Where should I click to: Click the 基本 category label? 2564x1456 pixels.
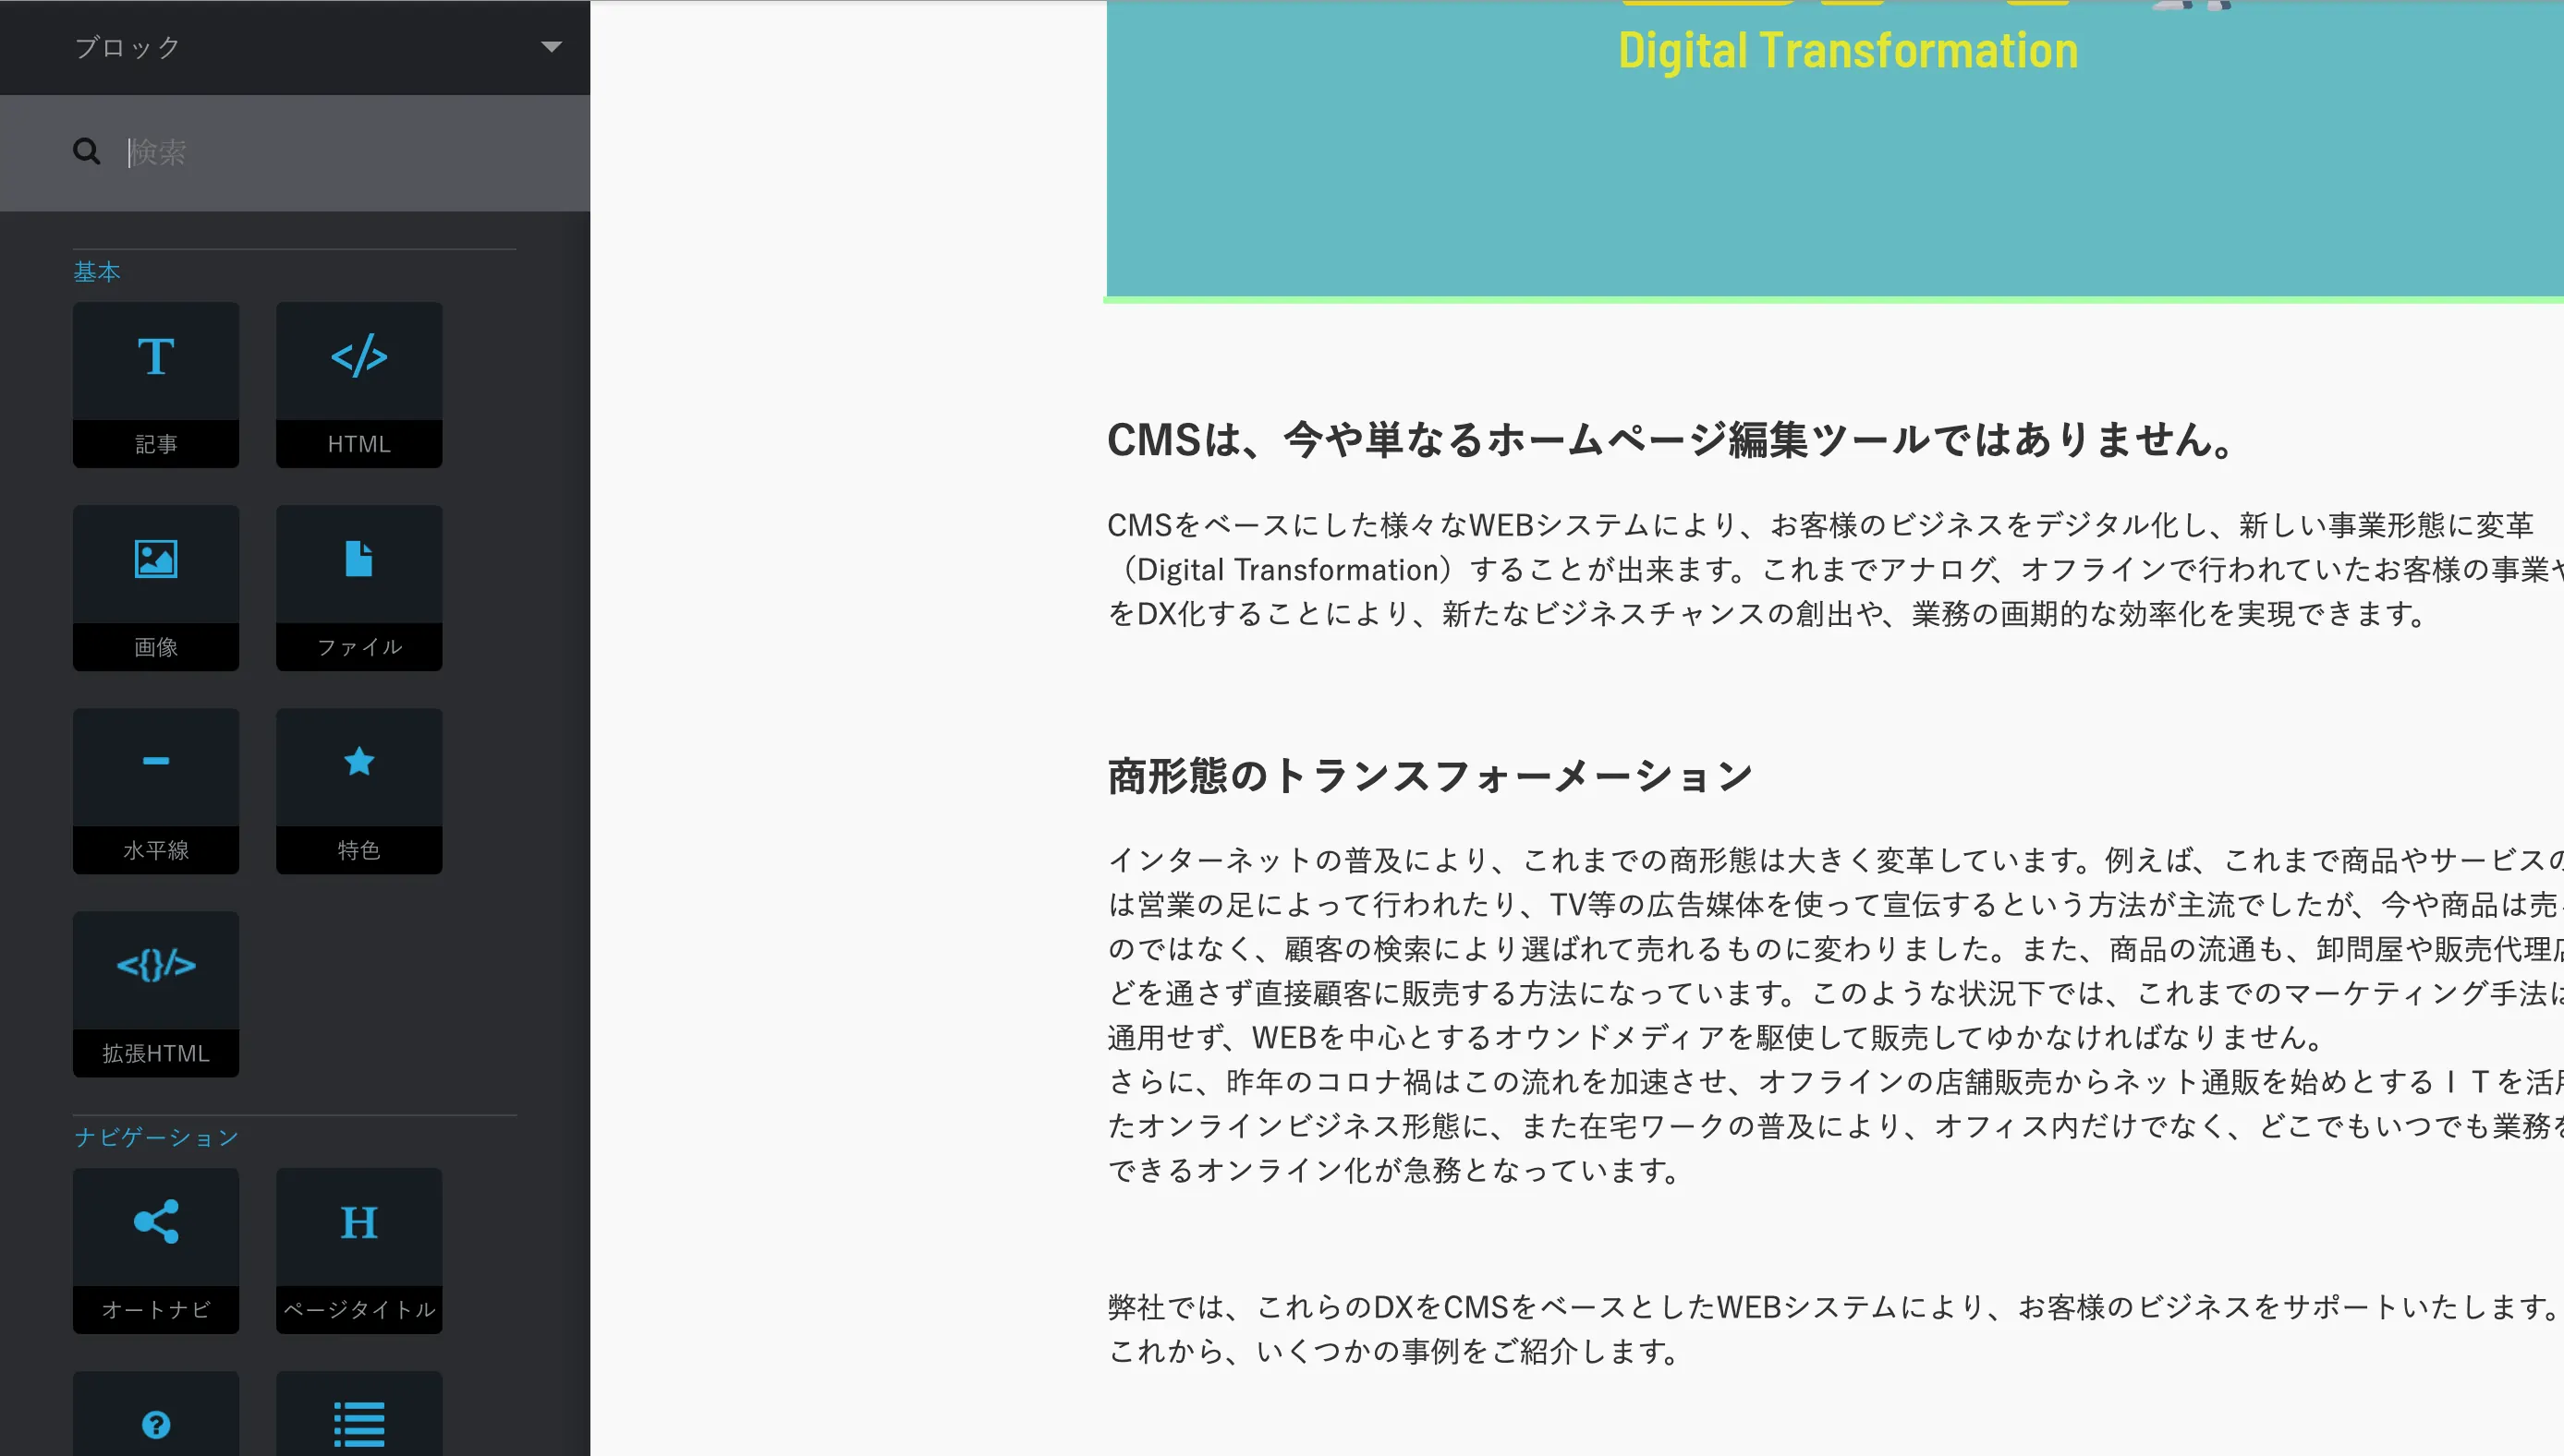coord(97,272)
